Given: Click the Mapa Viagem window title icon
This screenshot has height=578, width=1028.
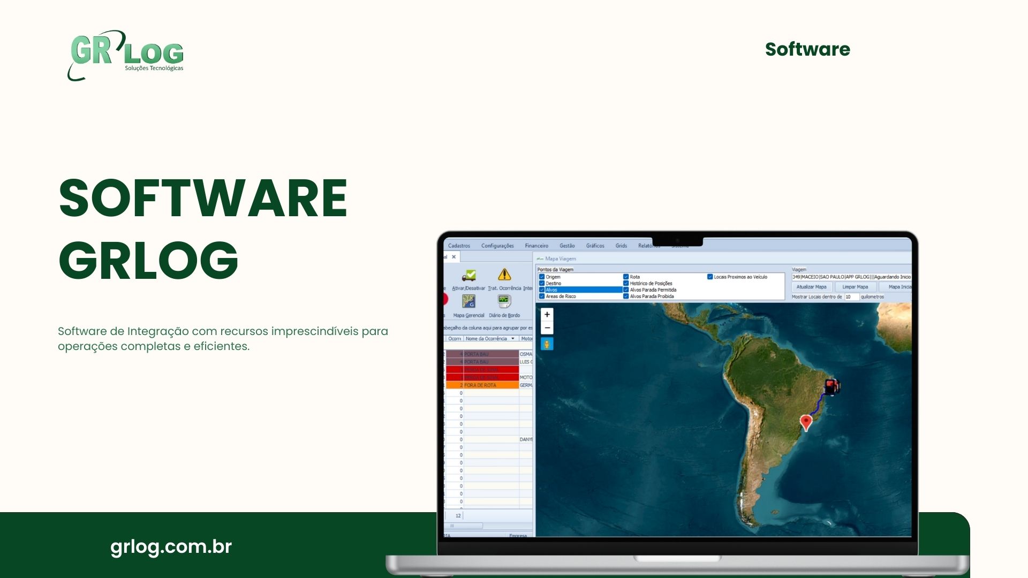Looking at the screenshot, I should 540,258.
